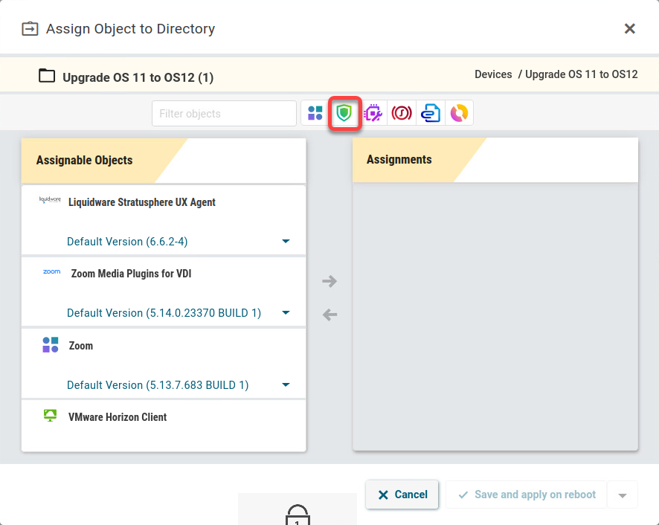Viewport: 659px width, 525px height.
Task: Click the Devices breadcrumb link
Action: point(493,74)
